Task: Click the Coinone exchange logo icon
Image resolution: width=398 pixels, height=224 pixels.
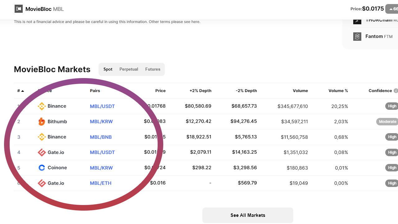Action: click(42, 168)
